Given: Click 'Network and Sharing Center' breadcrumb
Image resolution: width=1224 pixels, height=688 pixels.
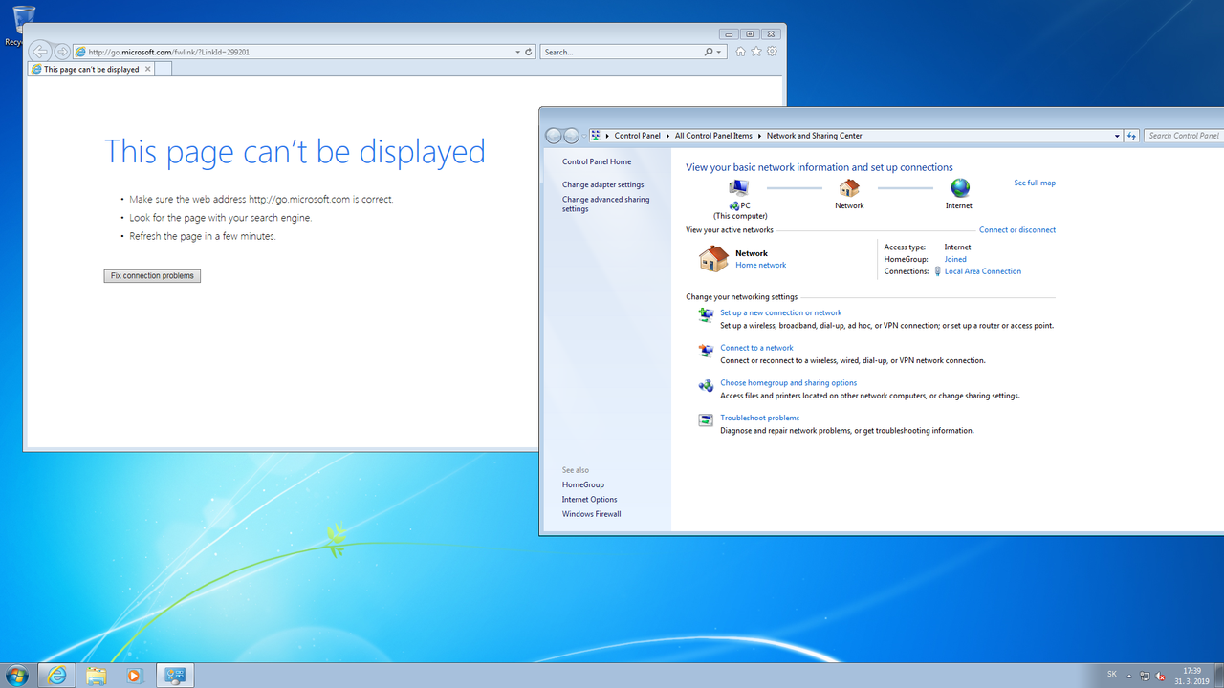Looking at the screenshot, I should [815, 136].
